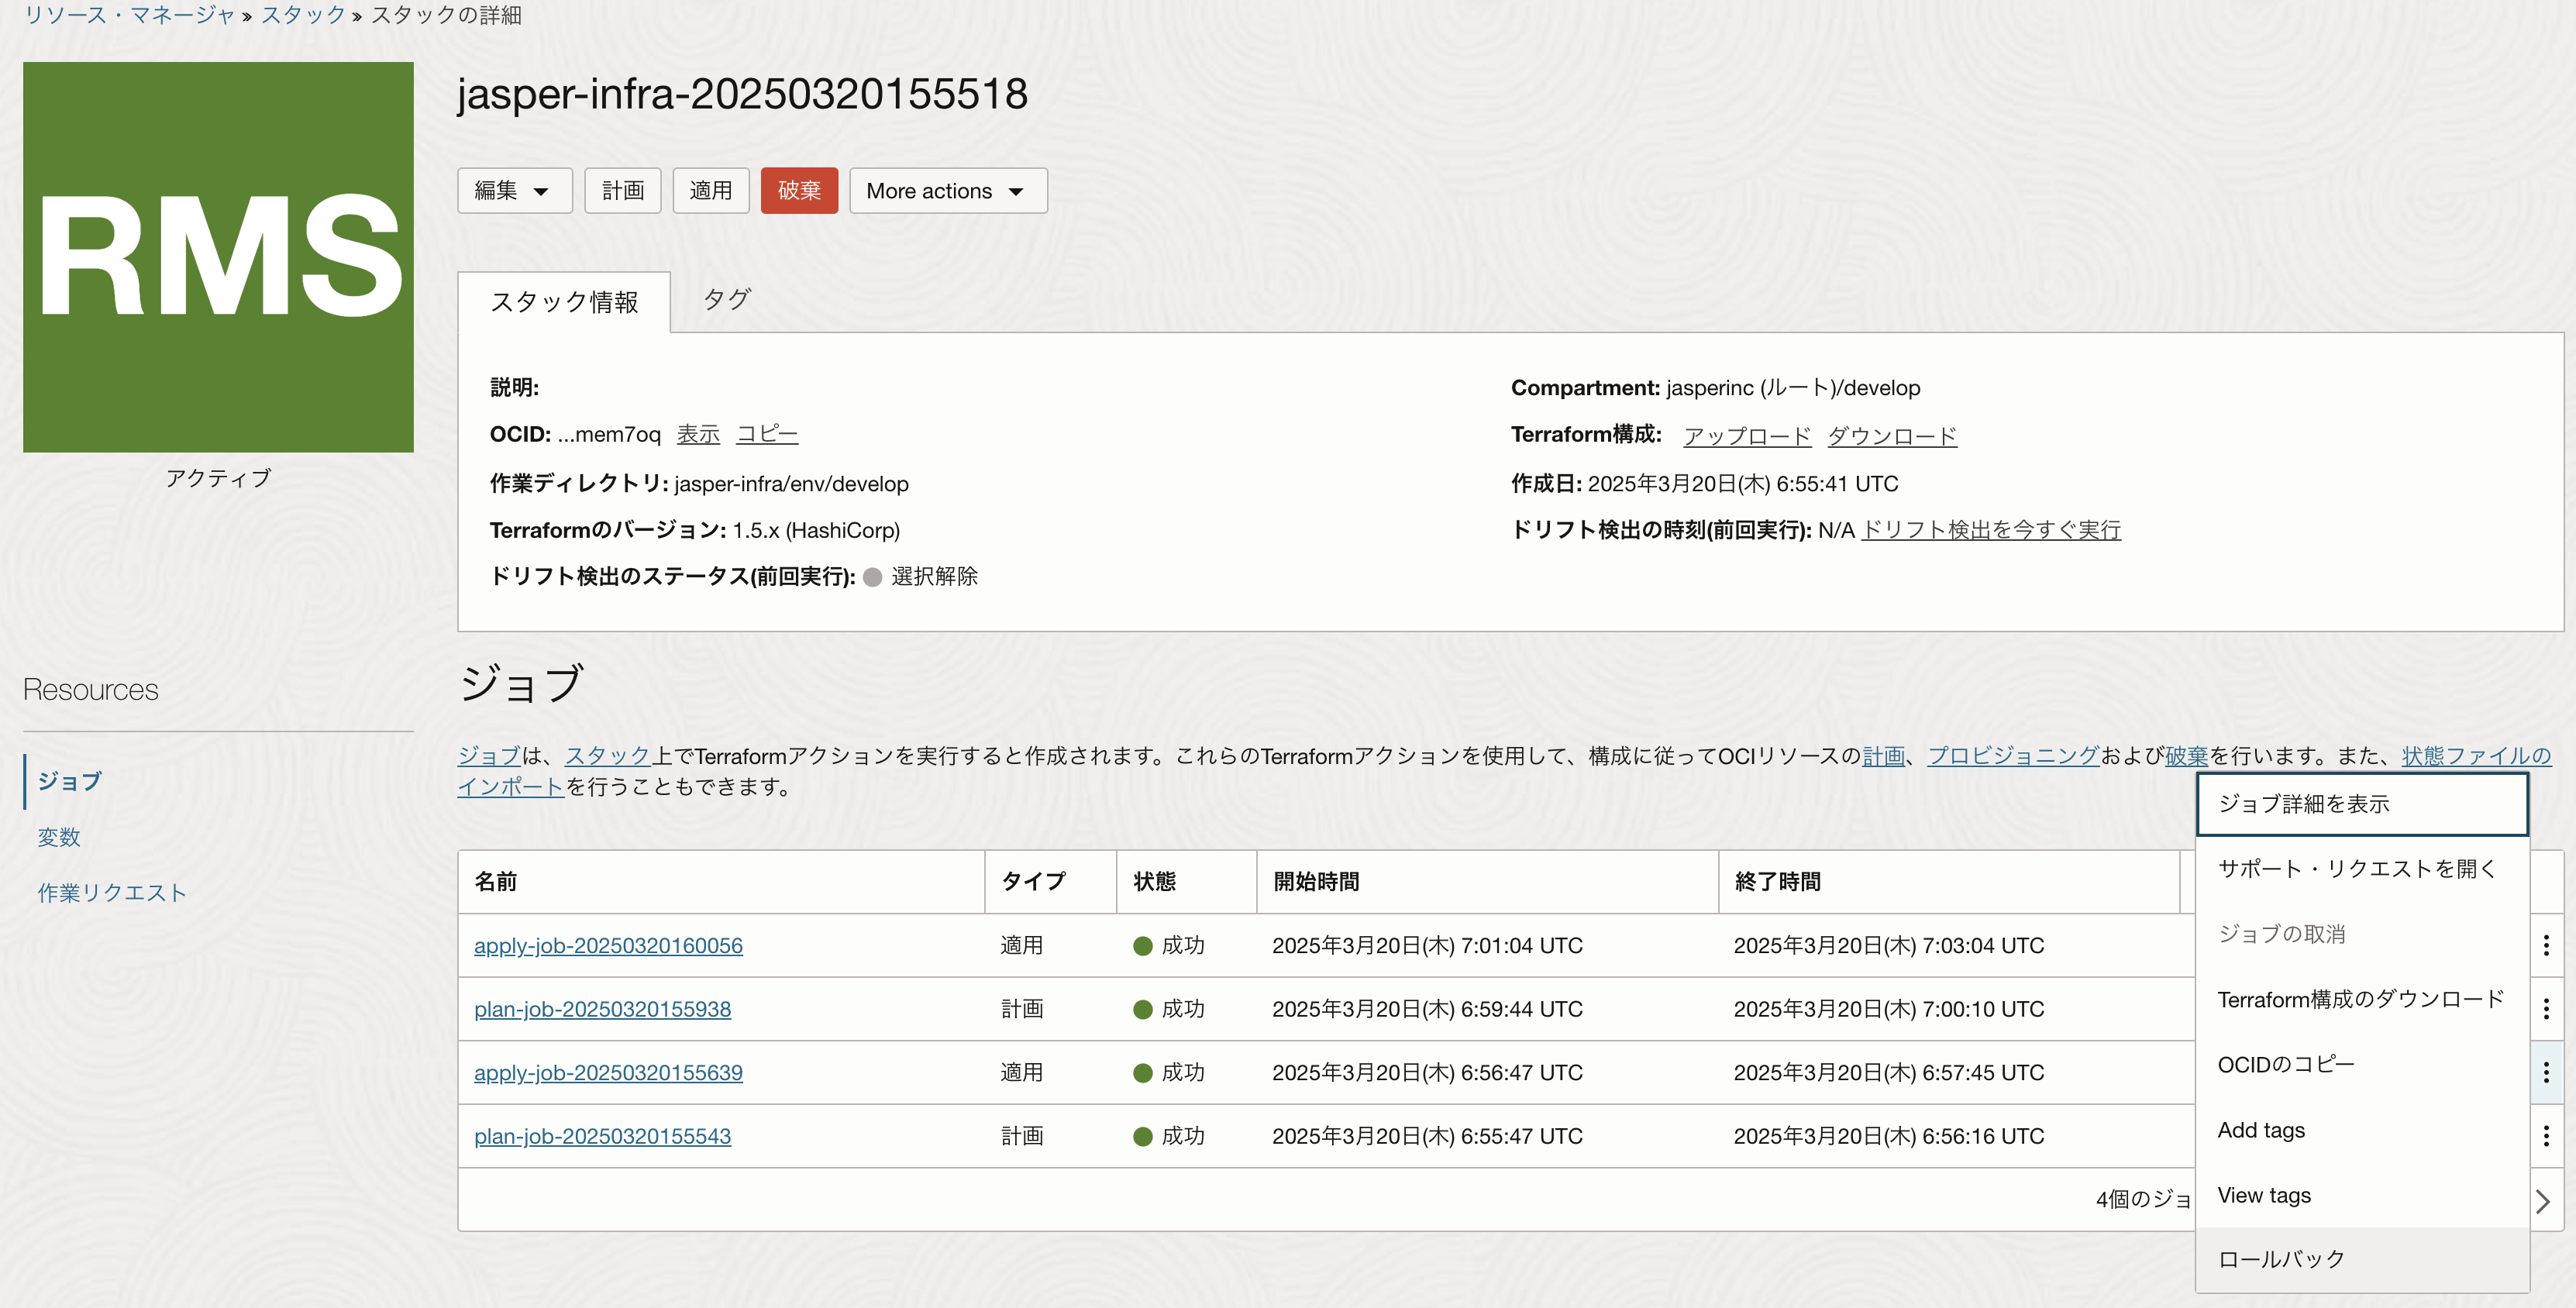Expand the 編集 dropdown button

514,191
